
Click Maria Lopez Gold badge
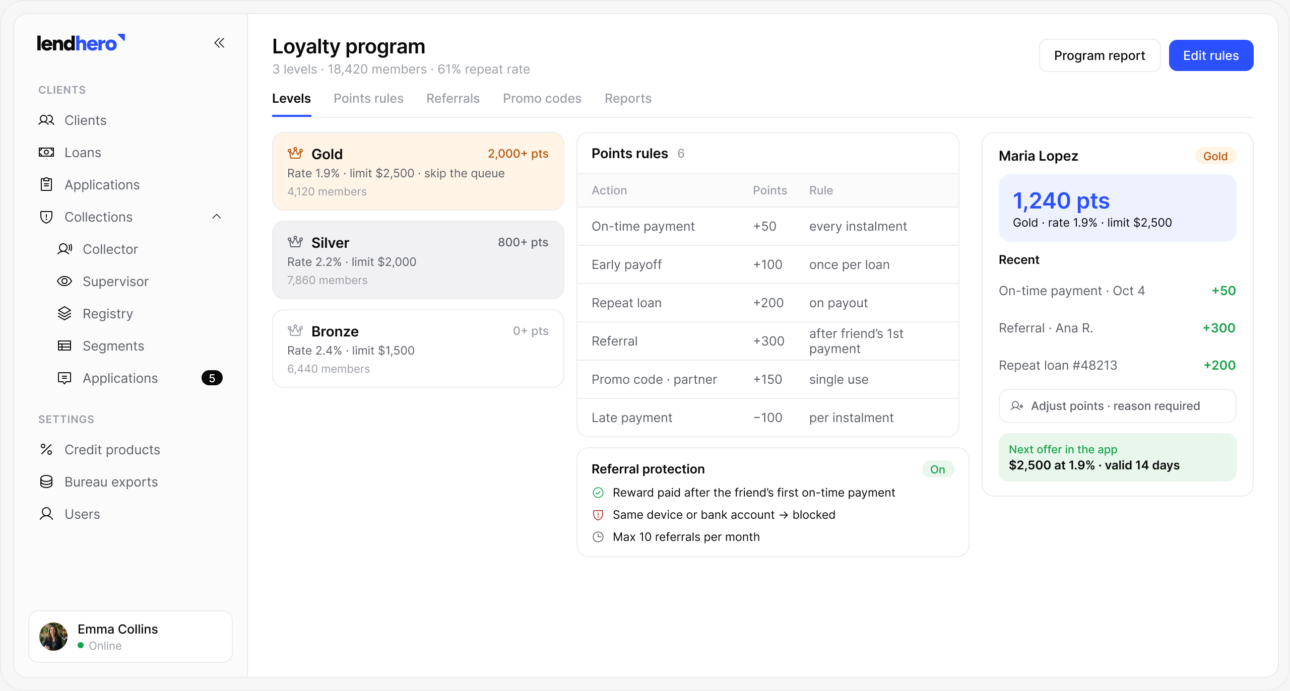(x=1215, y=156)
